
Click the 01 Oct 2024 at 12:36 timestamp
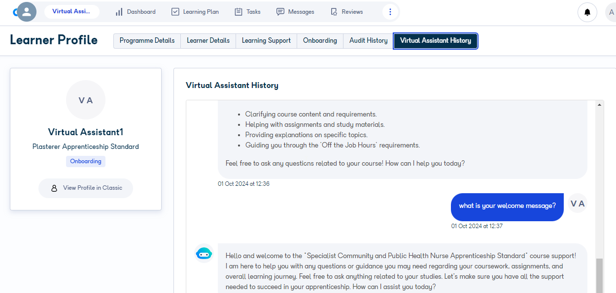[244, 184]
